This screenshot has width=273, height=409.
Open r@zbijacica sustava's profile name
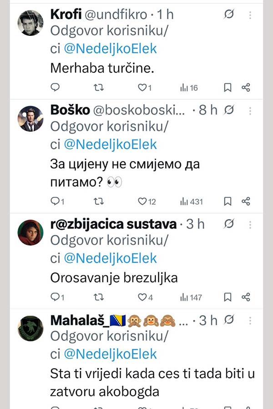[x=113, y=224]
